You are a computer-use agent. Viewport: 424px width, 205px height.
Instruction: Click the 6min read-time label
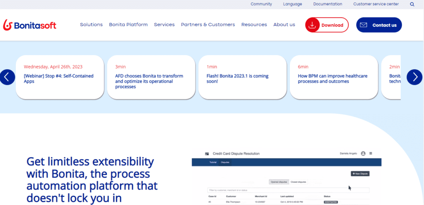point(303,67)
